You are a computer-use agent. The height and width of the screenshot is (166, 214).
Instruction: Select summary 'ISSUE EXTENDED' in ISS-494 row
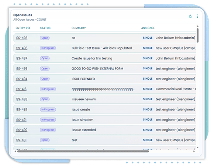click(83, 79)
